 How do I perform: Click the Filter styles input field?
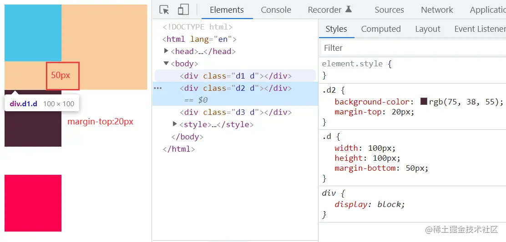click(x=413, y=48)
